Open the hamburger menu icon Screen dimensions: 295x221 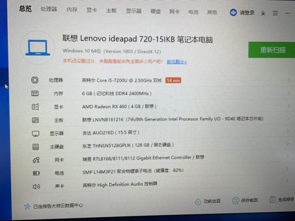click(x=275, y=13)
